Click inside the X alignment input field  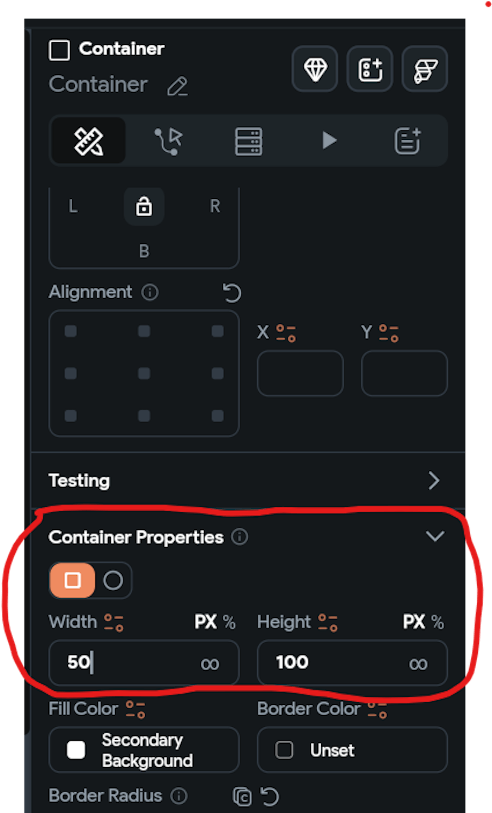[300, 374]
